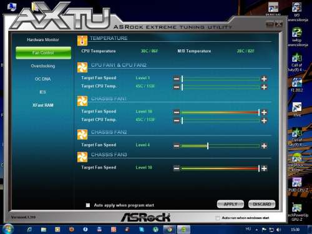The width and height of the screenshot is (312, 234).
Task: Open Windows Explorer folder on taskbar
Action: (44, 230)
